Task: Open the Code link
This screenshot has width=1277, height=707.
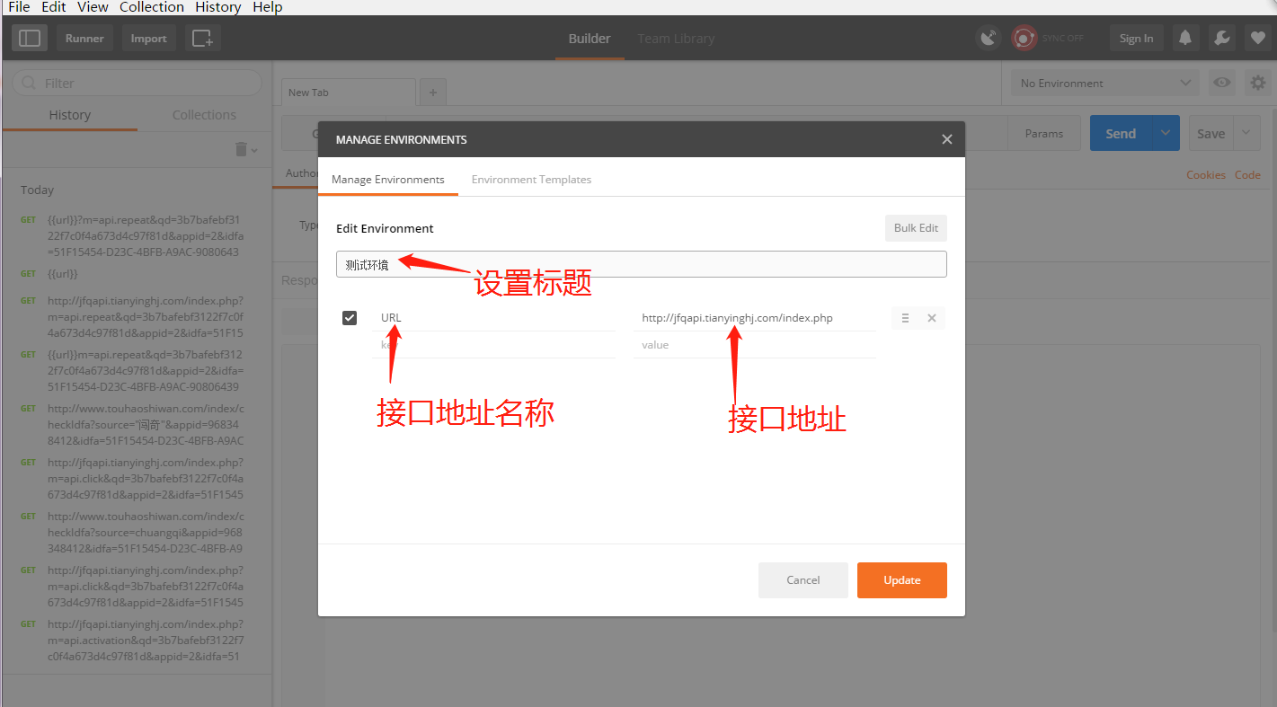Action: [1247, 175]
